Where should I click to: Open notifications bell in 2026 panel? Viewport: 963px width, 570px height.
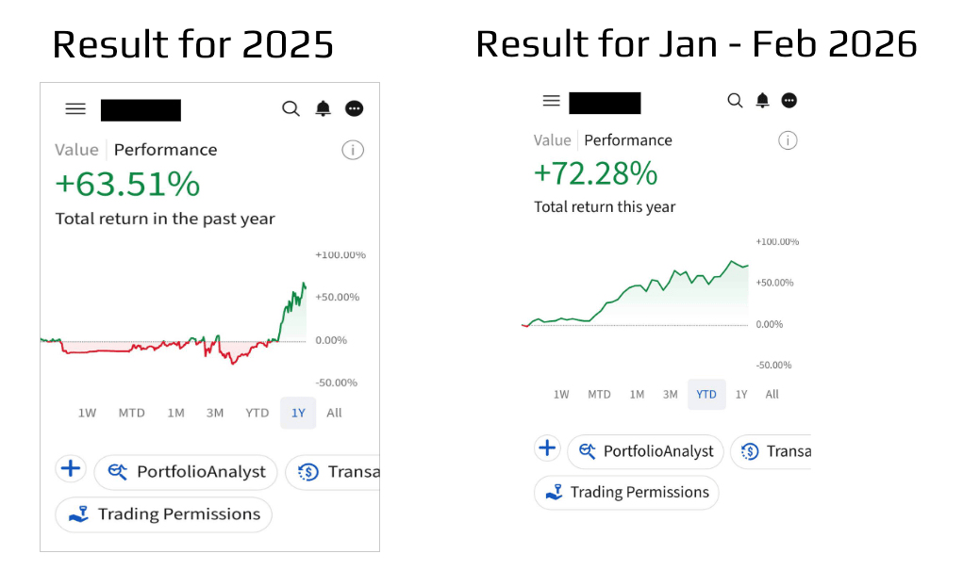(762, 101)
